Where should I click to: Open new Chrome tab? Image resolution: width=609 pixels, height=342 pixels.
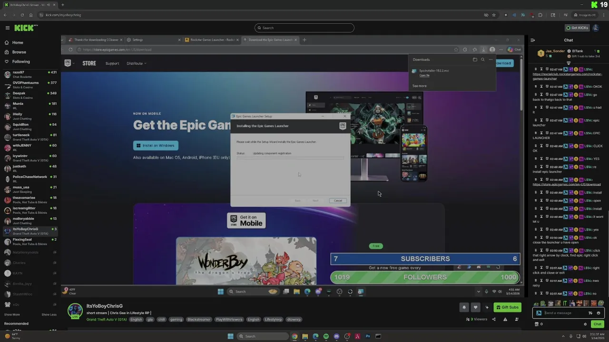click(x=62, y=5)
